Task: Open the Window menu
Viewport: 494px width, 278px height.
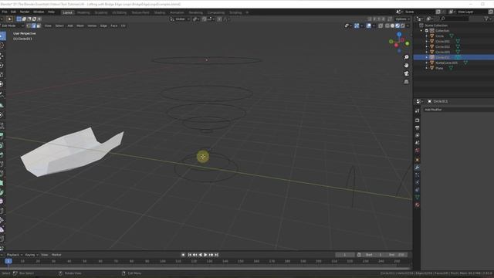Action: point(39,12)
